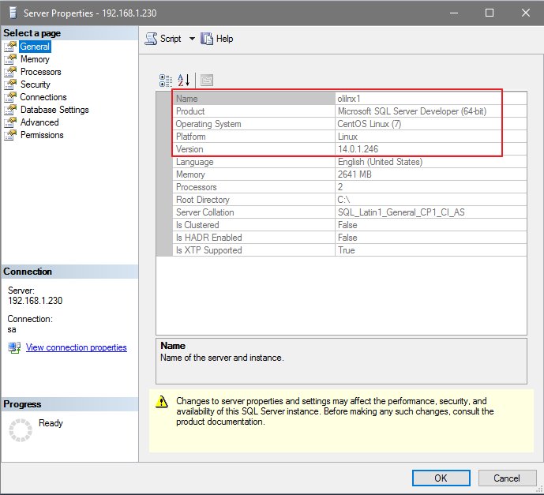Click the Script scroll icon
544x495 pixels.
(151, 39)
